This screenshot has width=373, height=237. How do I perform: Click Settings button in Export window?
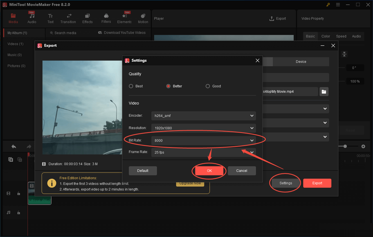click(286, 183)
